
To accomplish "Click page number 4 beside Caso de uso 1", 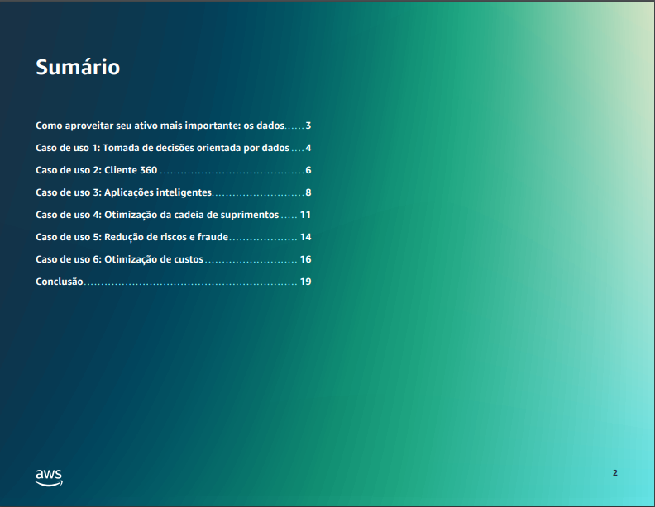I will tap(308, 149).
